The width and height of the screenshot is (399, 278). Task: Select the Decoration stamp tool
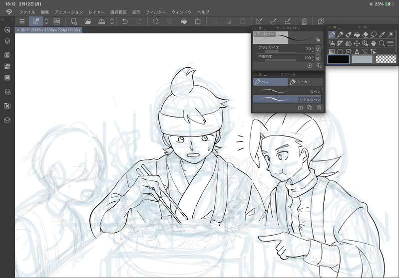click(x=332, y=43)
